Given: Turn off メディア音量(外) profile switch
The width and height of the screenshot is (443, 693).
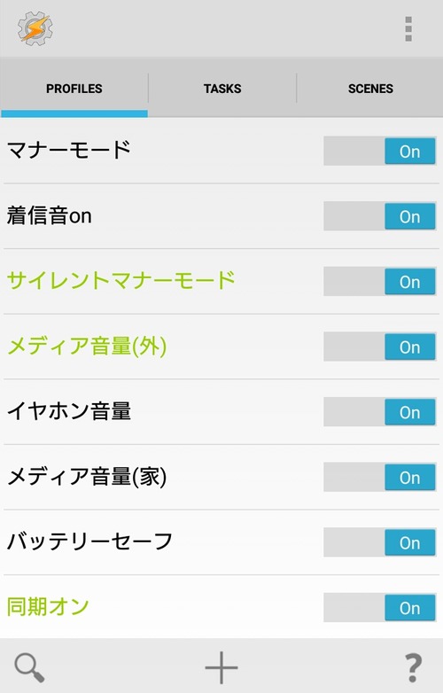Looking at the screenshot, I should (380, 346).
